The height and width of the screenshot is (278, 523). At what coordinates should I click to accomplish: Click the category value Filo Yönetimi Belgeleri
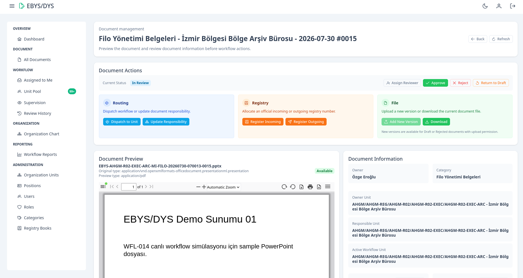pyautogui.click(x=458, y=177)
